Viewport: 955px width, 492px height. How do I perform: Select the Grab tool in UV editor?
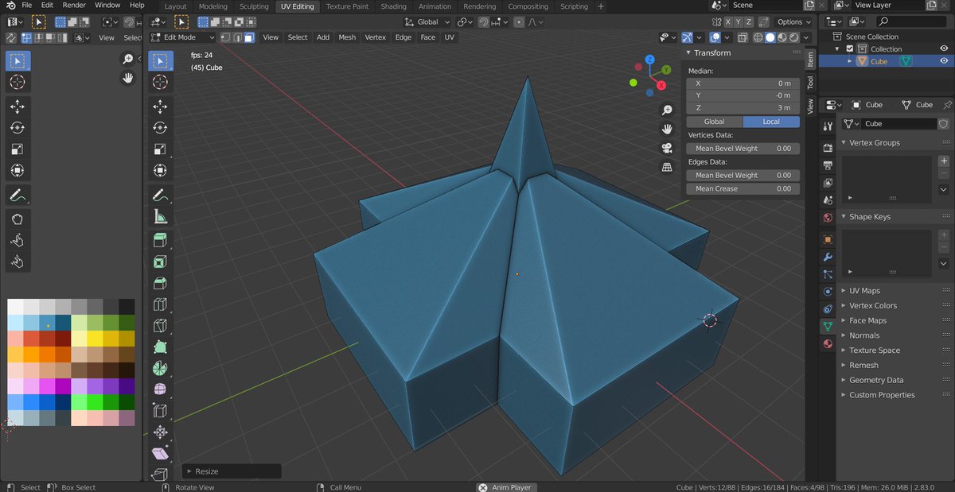click(18, 219)
